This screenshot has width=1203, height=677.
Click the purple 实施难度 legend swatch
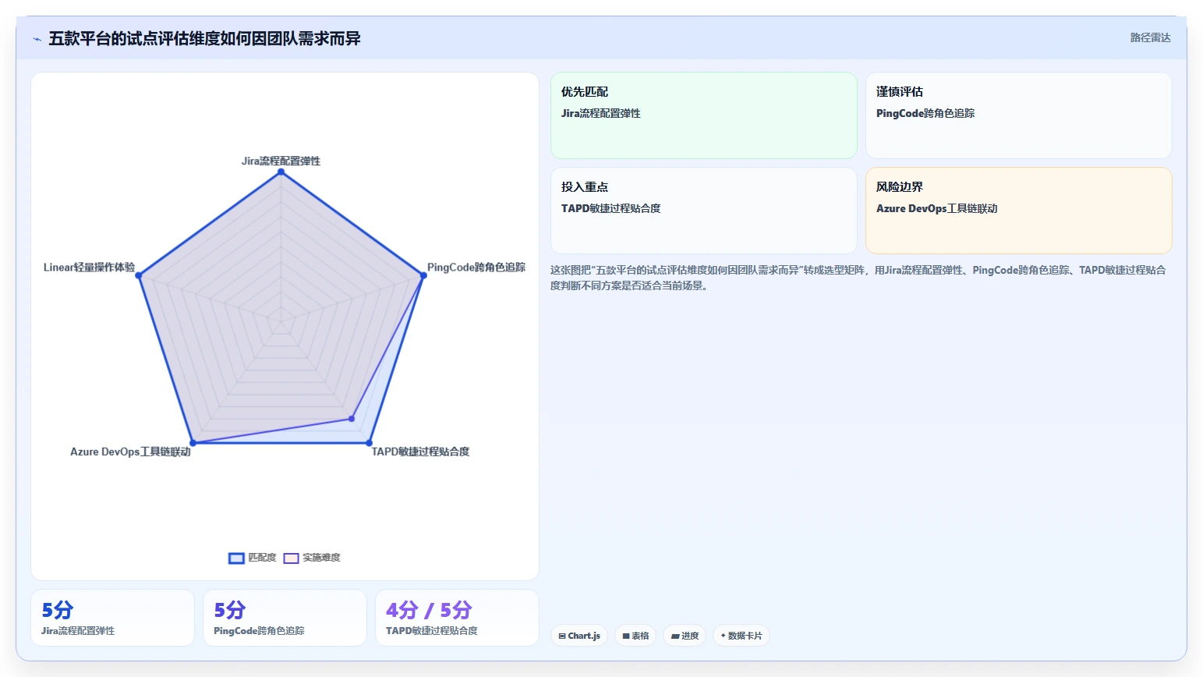[291, 558]
